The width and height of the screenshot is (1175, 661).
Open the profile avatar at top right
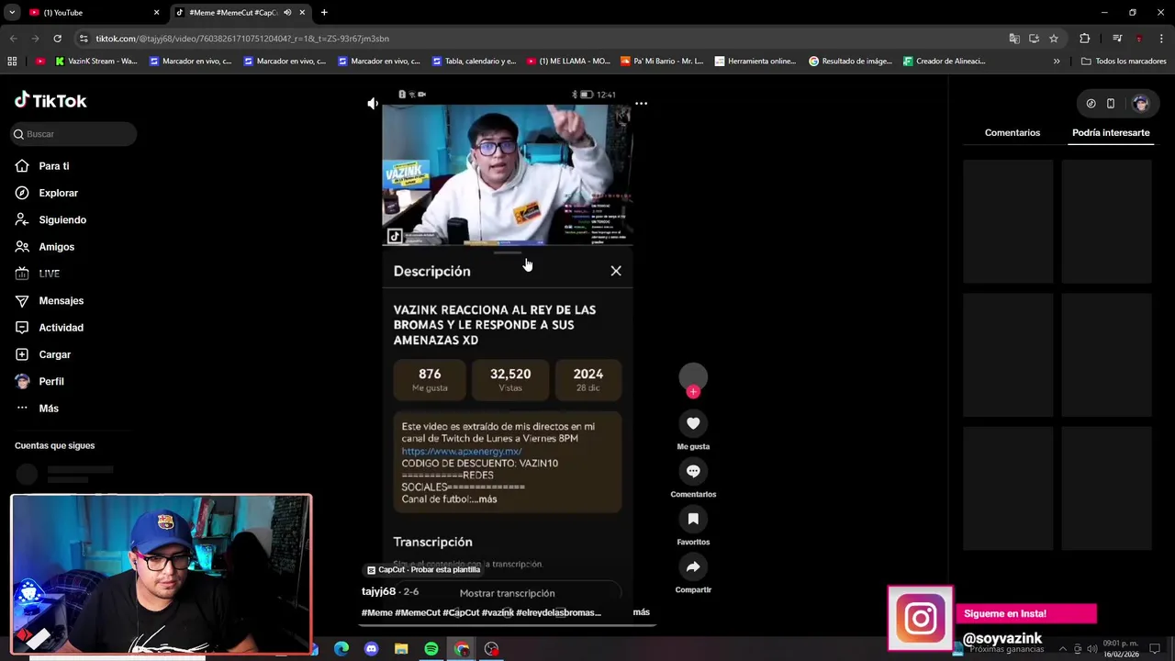[1140, 104]
